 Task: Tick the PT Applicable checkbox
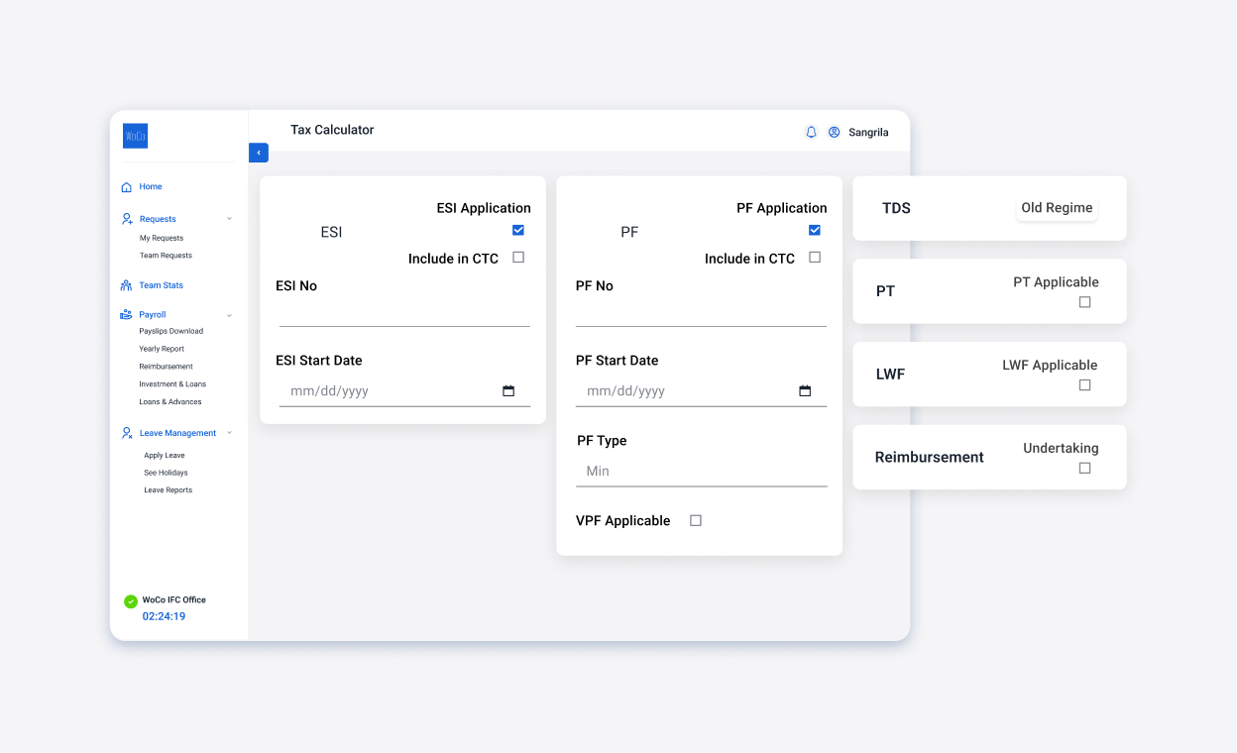(x=1084, y=302)
